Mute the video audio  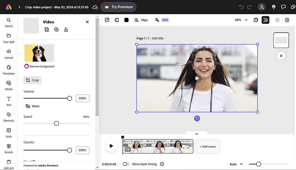32,106
